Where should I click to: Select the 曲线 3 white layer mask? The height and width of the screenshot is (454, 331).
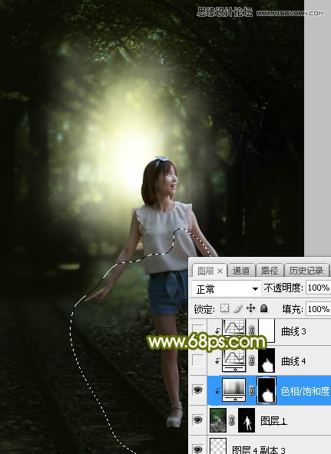266,331
